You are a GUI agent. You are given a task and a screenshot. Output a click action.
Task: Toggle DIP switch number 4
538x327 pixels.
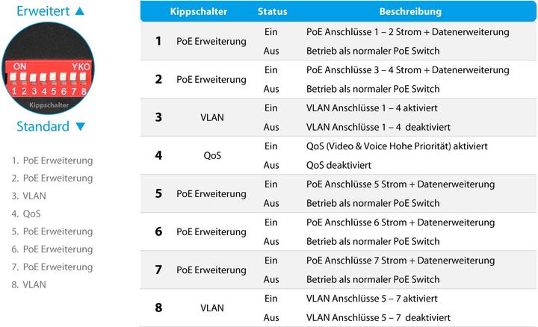click(43, 78)
